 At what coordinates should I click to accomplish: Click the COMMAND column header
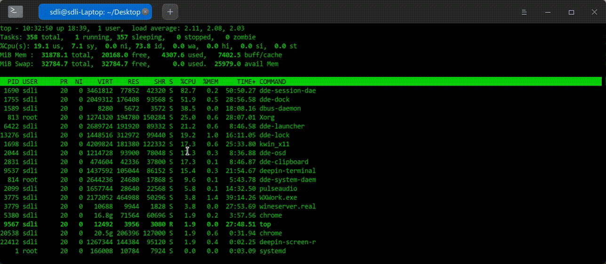[273, 82]
